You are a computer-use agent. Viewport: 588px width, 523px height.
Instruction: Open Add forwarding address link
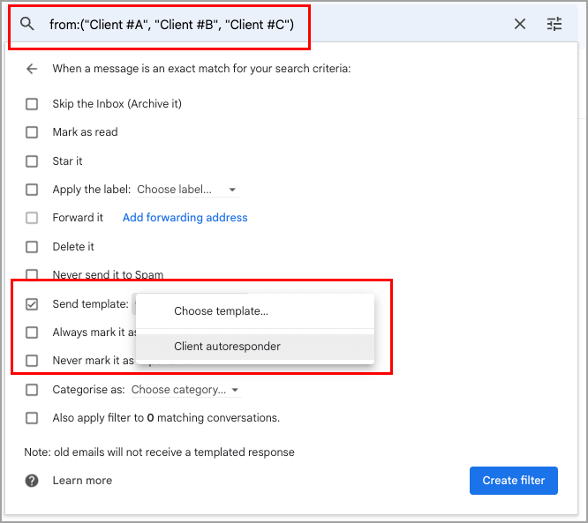click(x=185, y=218)
